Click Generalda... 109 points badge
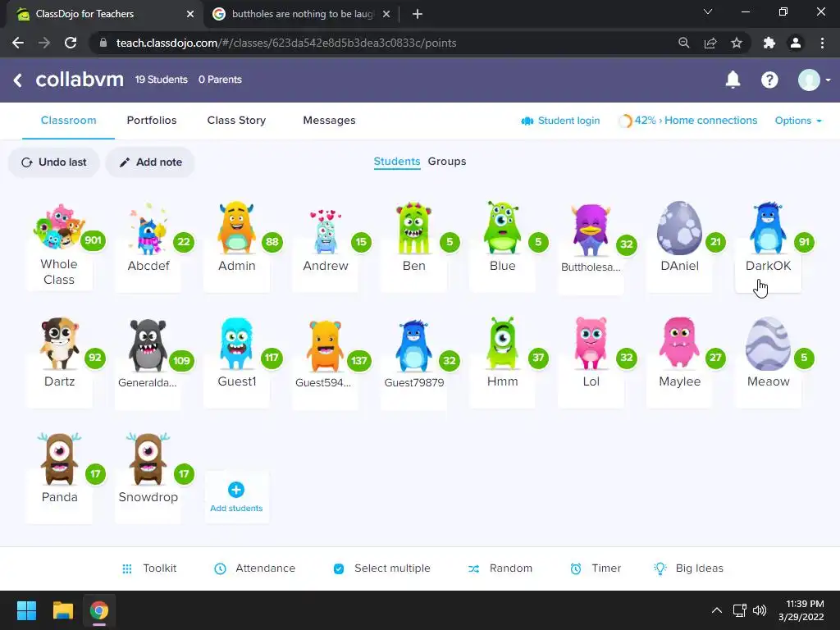The width and height of the screenshot is (840, 630). click(x=181, y=361)
